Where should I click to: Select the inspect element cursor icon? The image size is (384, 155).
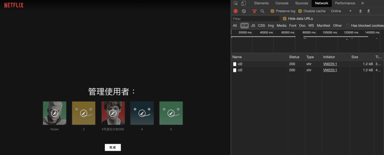(235, 3)
